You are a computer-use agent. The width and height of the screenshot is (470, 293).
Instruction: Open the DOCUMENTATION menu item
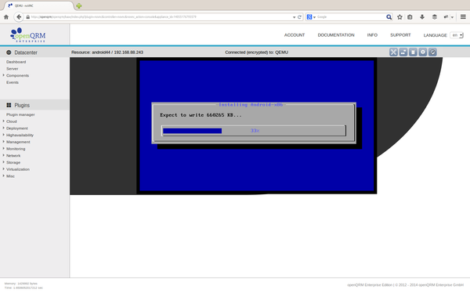(336, 35)
